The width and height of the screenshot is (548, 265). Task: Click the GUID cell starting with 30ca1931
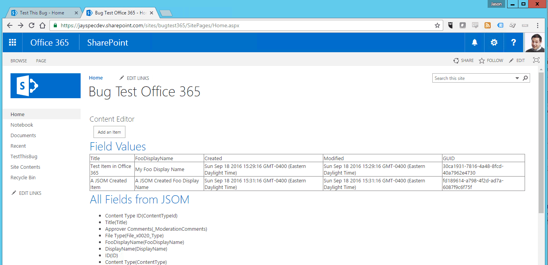[x=483, y=169]
